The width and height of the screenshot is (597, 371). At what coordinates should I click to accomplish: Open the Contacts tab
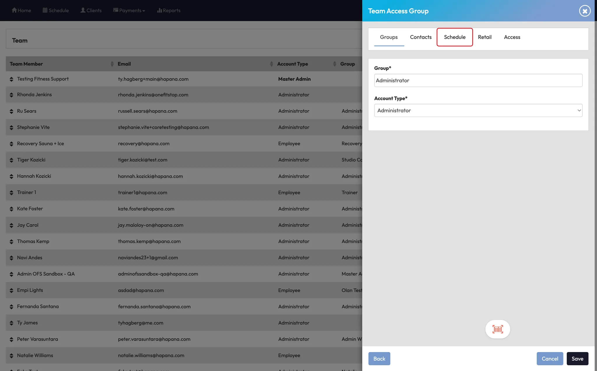pos(421,37)
